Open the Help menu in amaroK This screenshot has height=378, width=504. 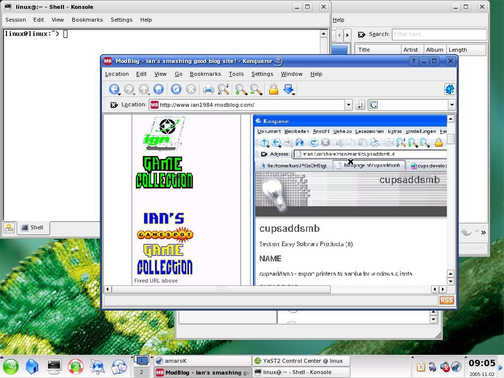point(338,20)
